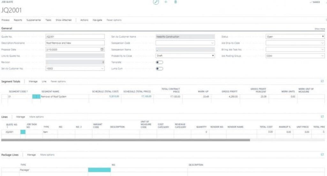Expand the Segment Totals section to full view
This screenshot has width=327, height=176.
(322, 81)
